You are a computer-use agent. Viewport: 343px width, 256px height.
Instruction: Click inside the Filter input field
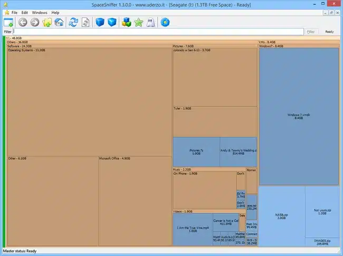(x=158, y=32)
